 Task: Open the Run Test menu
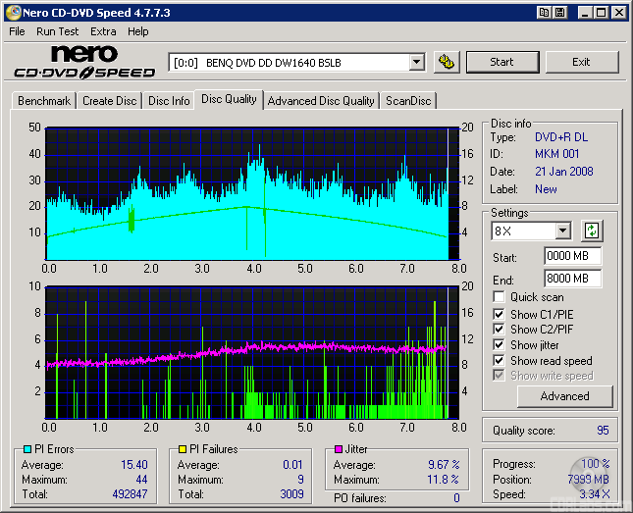point(57,31)
